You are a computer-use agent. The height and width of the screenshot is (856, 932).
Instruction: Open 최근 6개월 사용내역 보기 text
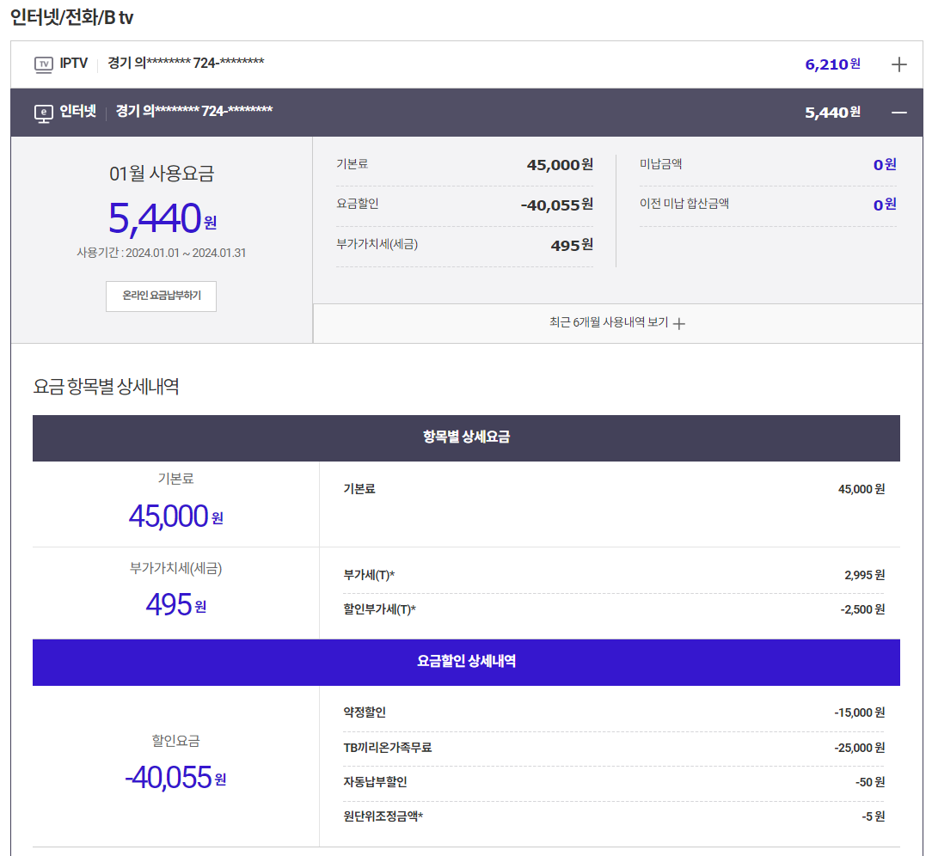tap(608, 323)
